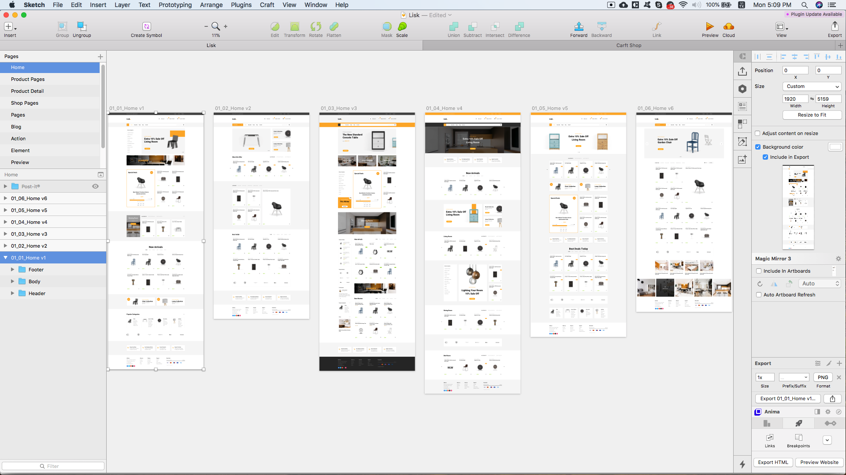
Task: Click the layer Filter field
Action: [x=53, y=466]
